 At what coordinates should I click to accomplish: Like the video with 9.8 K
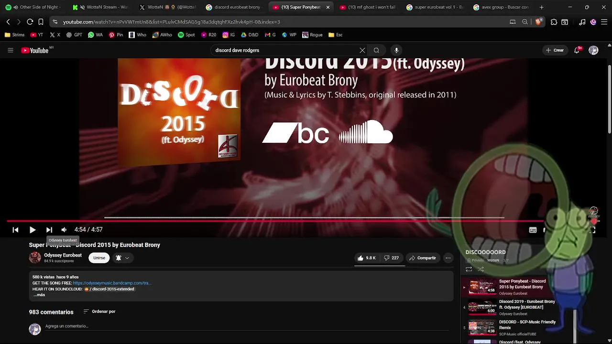point(366,258)
